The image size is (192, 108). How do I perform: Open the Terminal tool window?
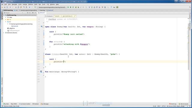(x=36, y=104)
